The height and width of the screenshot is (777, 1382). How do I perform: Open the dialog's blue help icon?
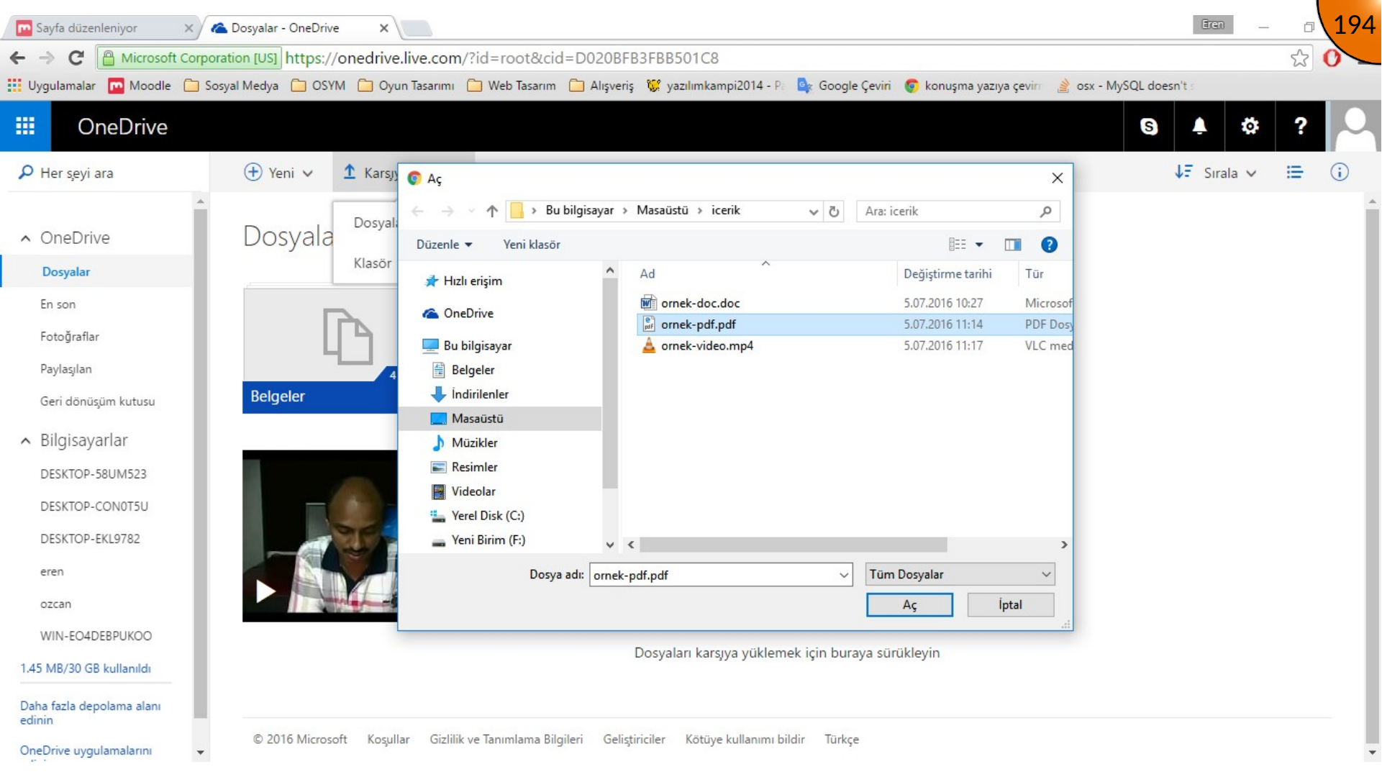coord(1049,245)
